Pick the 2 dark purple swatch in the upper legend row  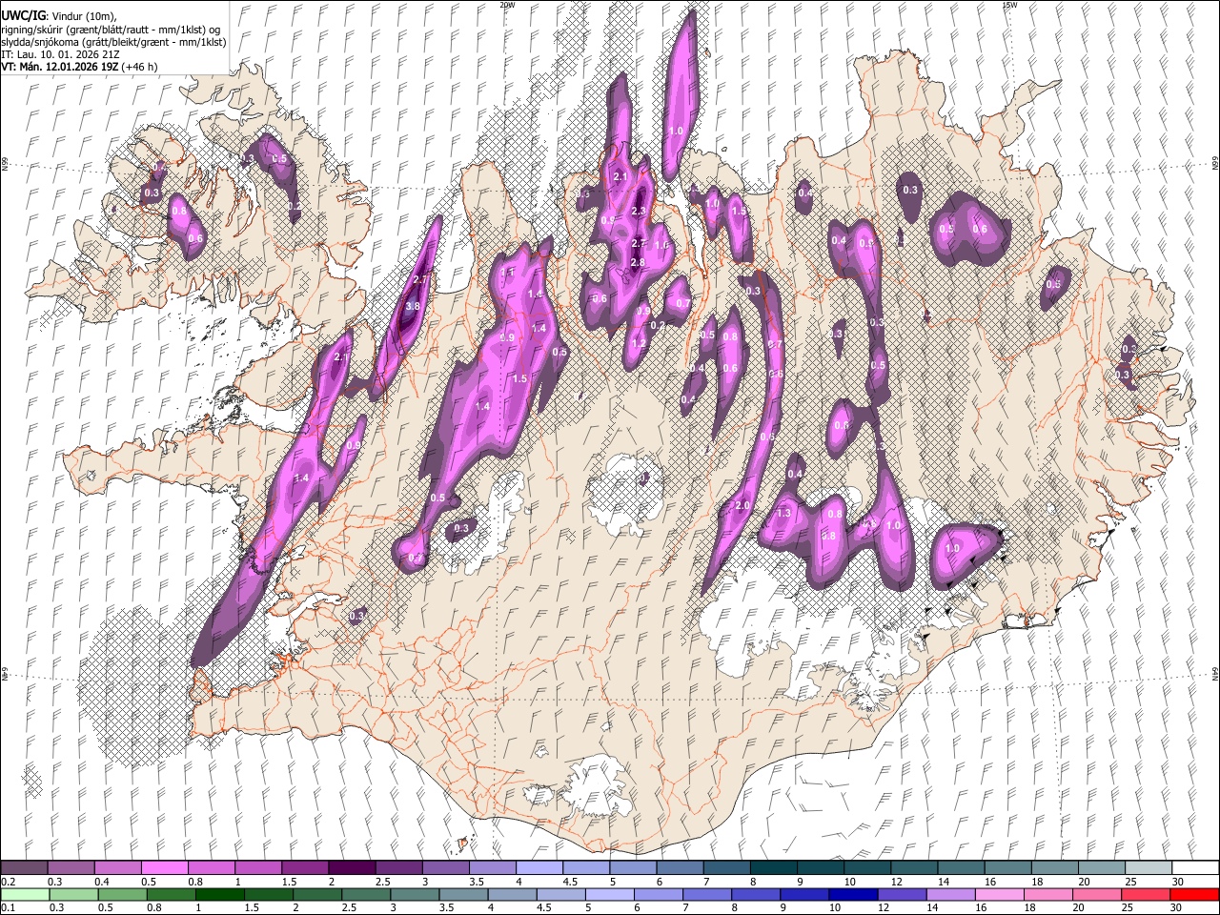point(351,868)
